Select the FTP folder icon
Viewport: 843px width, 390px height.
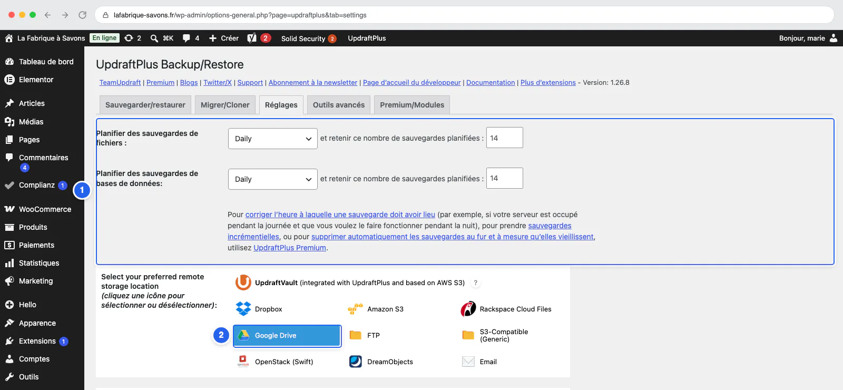click(356, 335)
